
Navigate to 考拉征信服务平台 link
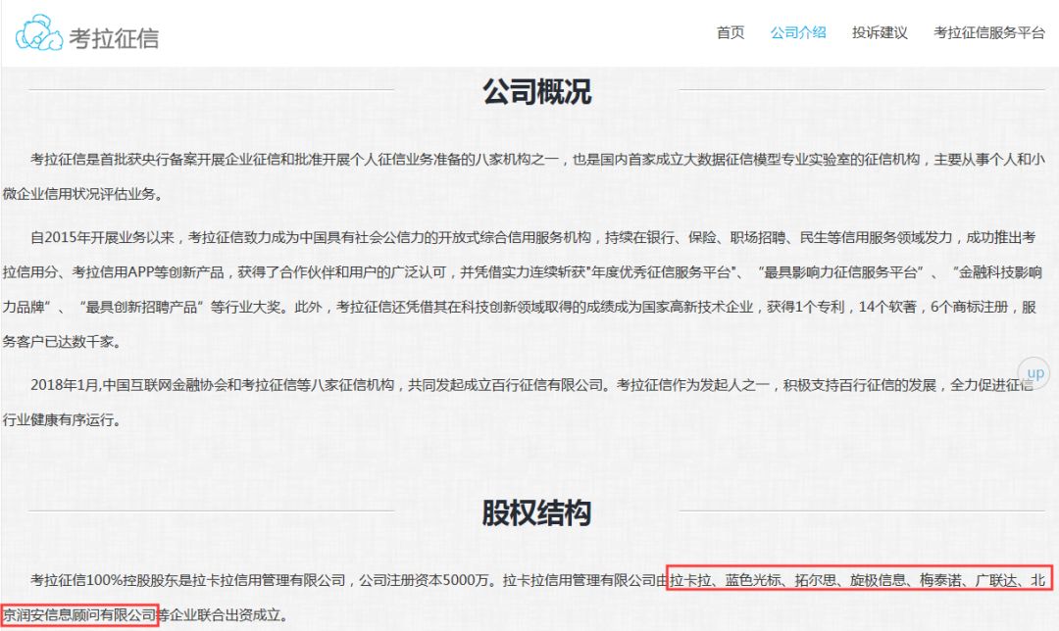[988, 32]
